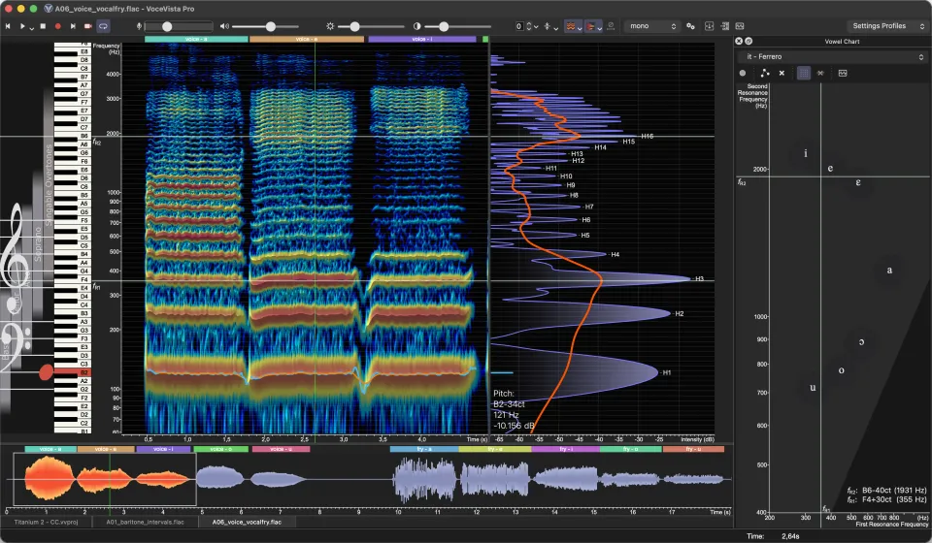Select the purple 'voice - i' label above spectrogram
The height and width of the screenshot is (543, 932).
coord(422,39)
